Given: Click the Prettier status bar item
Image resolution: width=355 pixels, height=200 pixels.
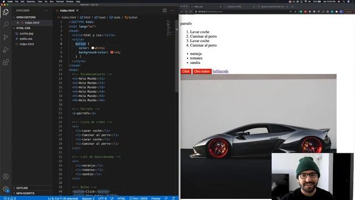Looking at the screenshot, I should tap(156, 198).
